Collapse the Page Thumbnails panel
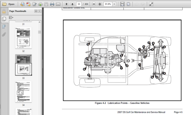Image resolution: width=191 pixels, height=115 pixels. (x=36, y=11)
